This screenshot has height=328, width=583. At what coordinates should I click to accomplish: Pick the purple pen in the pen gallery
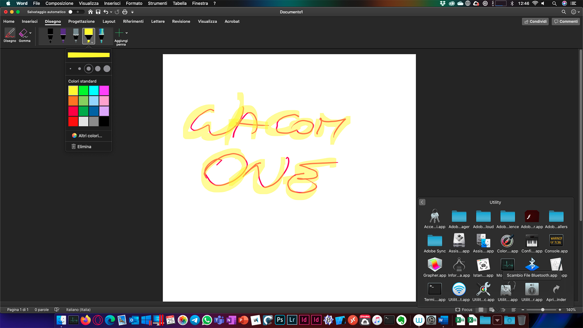point(63,36)
